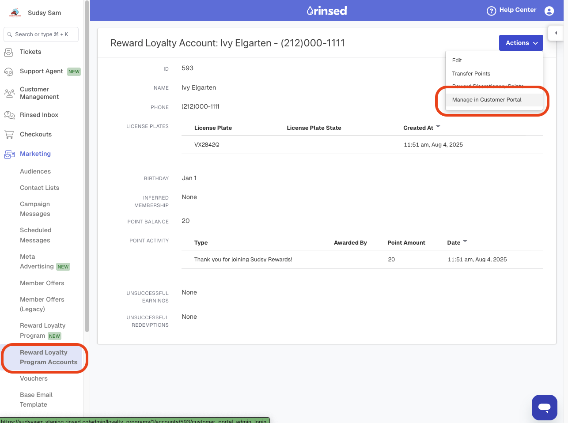Open Base Email Template page
Viewport: 568px width, 423px height.
tap(36, 400)
